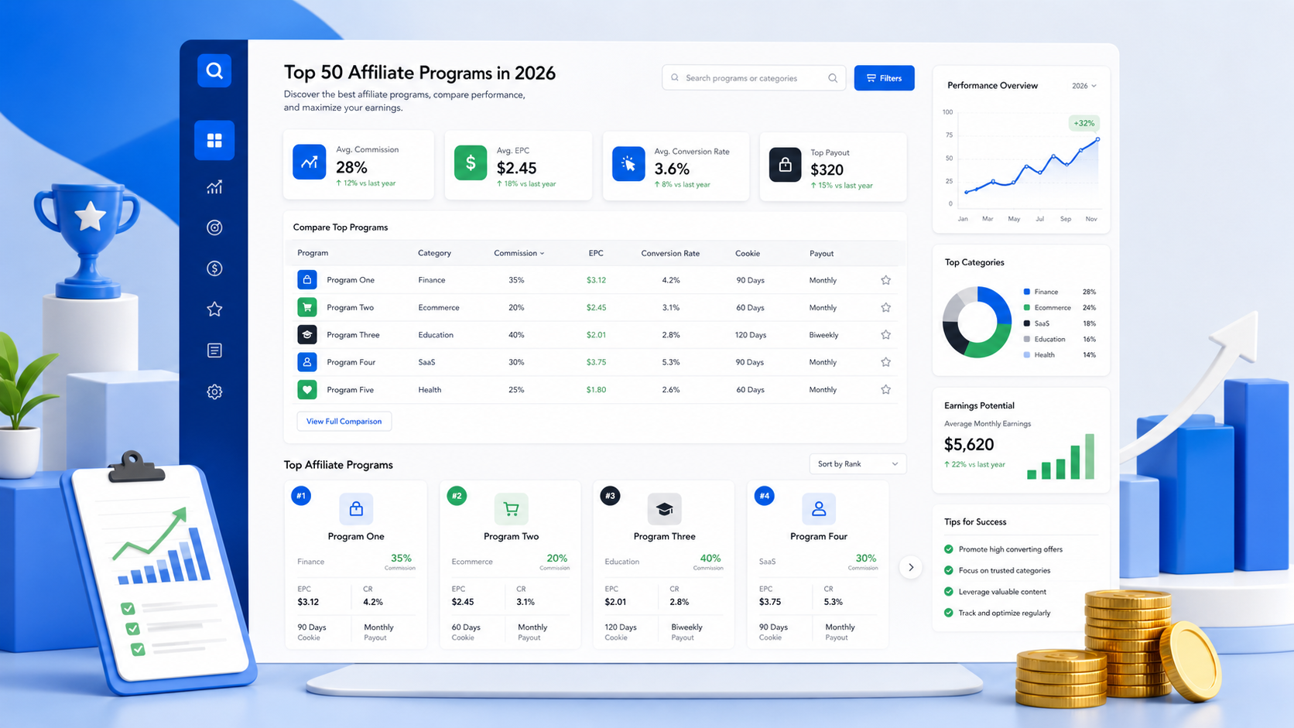Favorite Program One with its star
Screen dimensions: 1294x728
(x=885, y=280)
